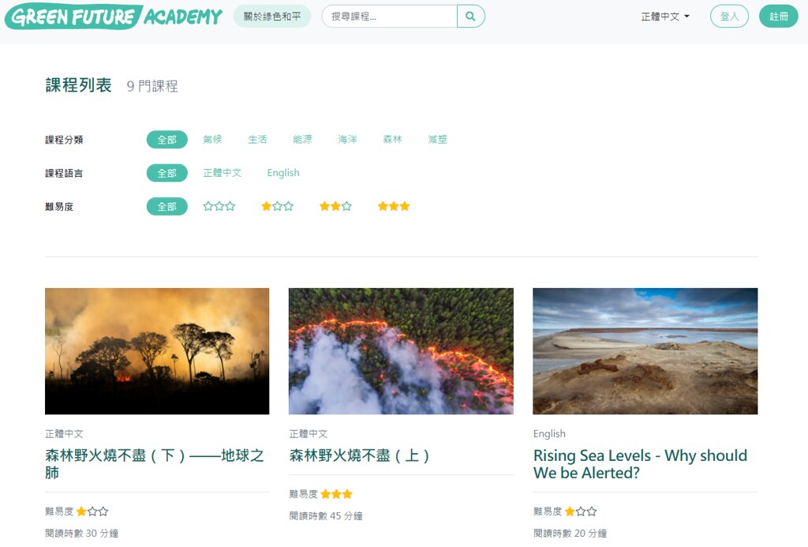Click the 閱讀時數 30 分鐘 text
This screenshot has height=547, width=808.
point(82,534)
